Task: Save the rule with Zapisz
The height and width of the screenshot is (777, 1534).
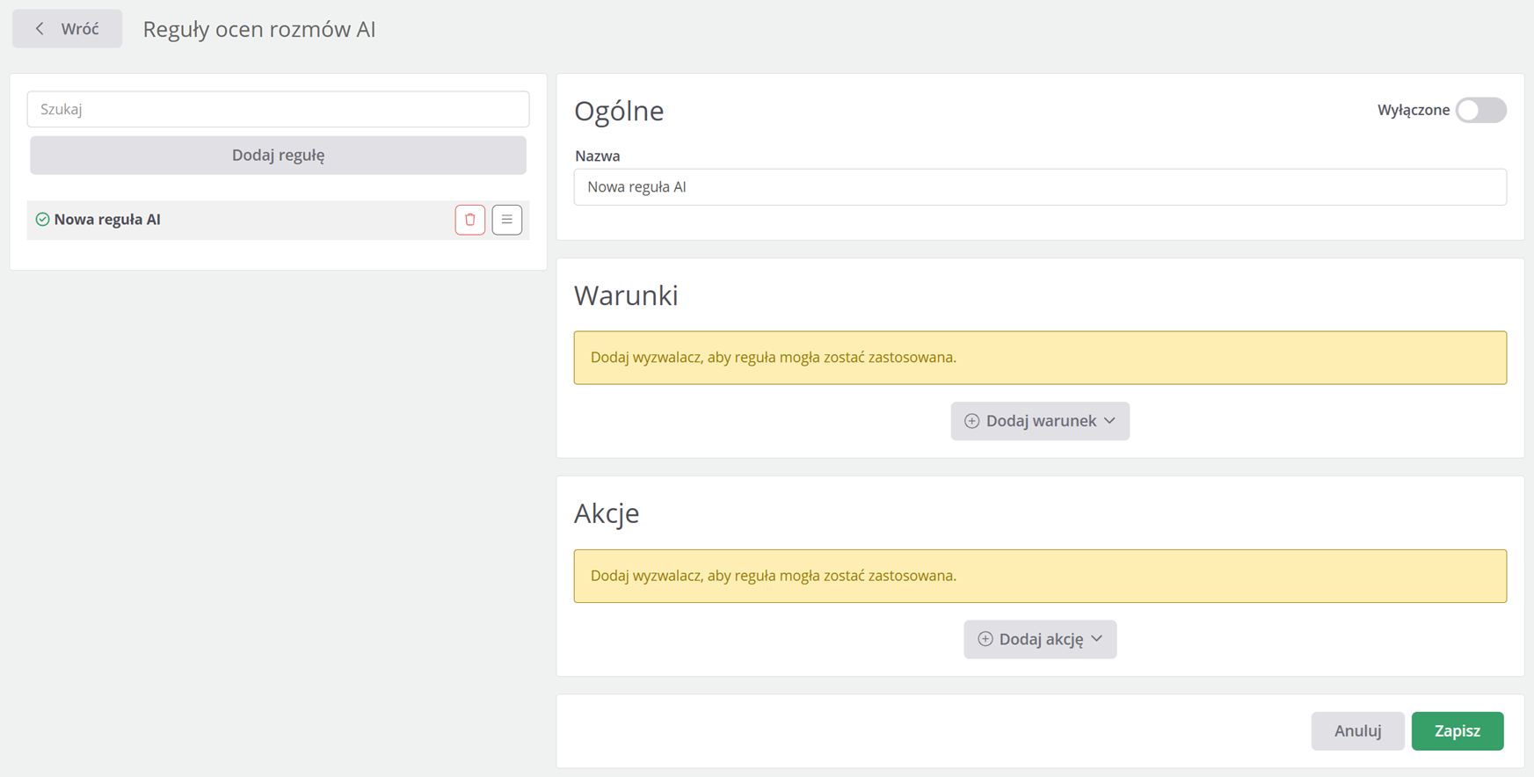Action: coord(1458,730)
